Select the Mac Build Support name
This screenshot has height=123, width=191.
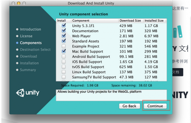(88, 51)
